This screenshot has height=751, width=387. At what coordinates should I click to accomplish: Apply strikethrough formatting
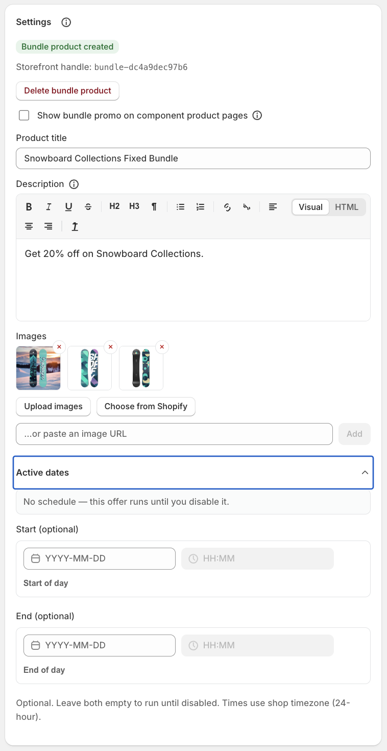click(x=88, y=207)
